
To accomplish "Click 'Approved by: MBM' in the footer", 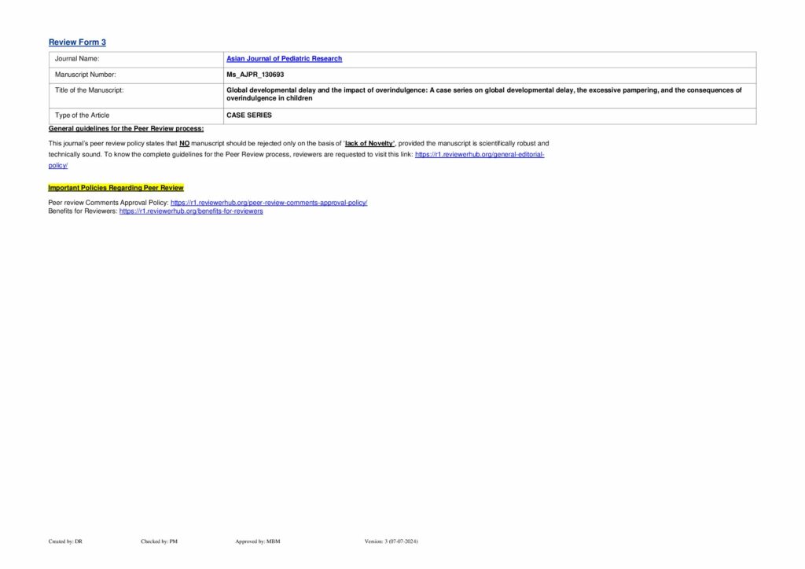I will [257, 541].
